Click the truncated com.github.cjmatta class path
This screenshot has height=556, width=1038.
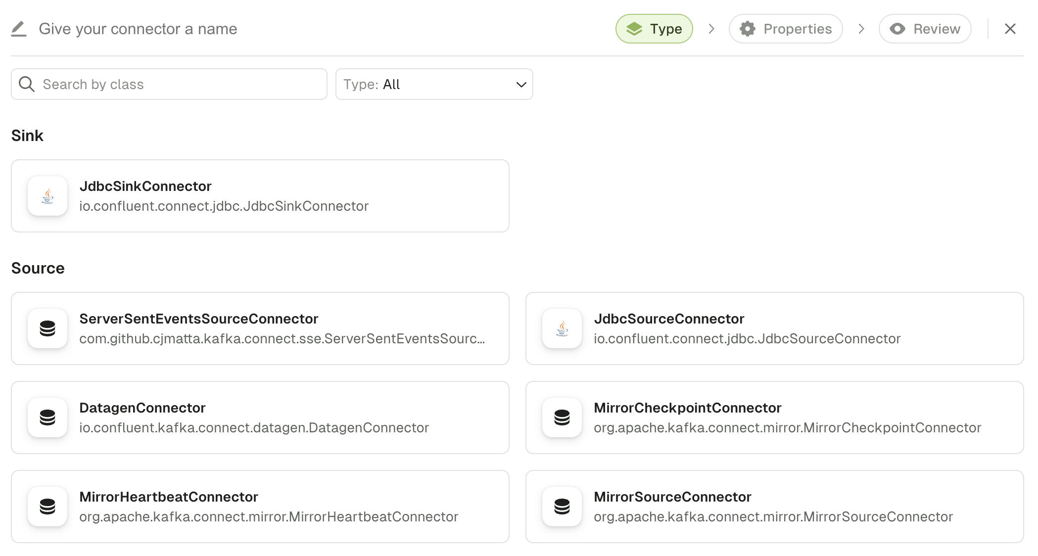282,338
